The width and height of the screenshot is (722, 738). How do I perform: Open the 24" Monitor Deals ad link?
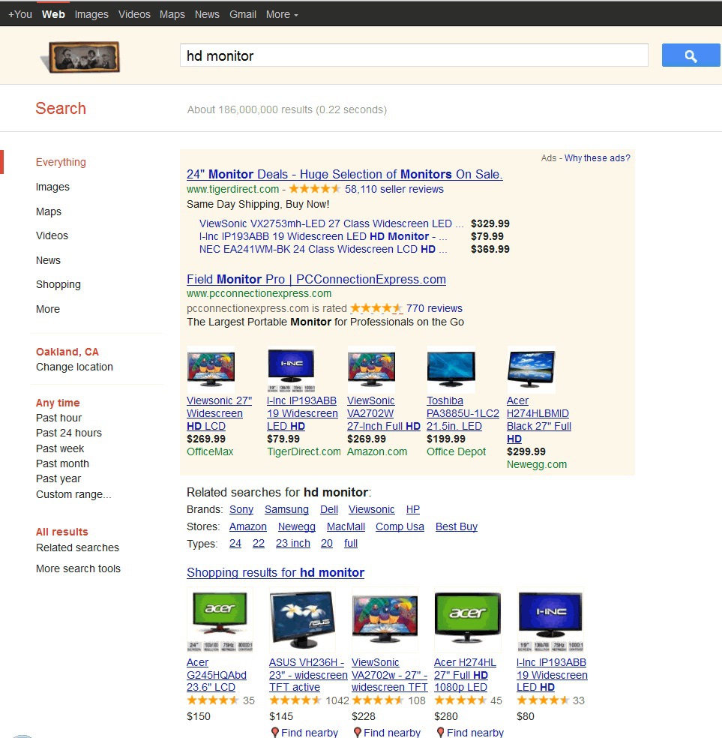[344, 174]
